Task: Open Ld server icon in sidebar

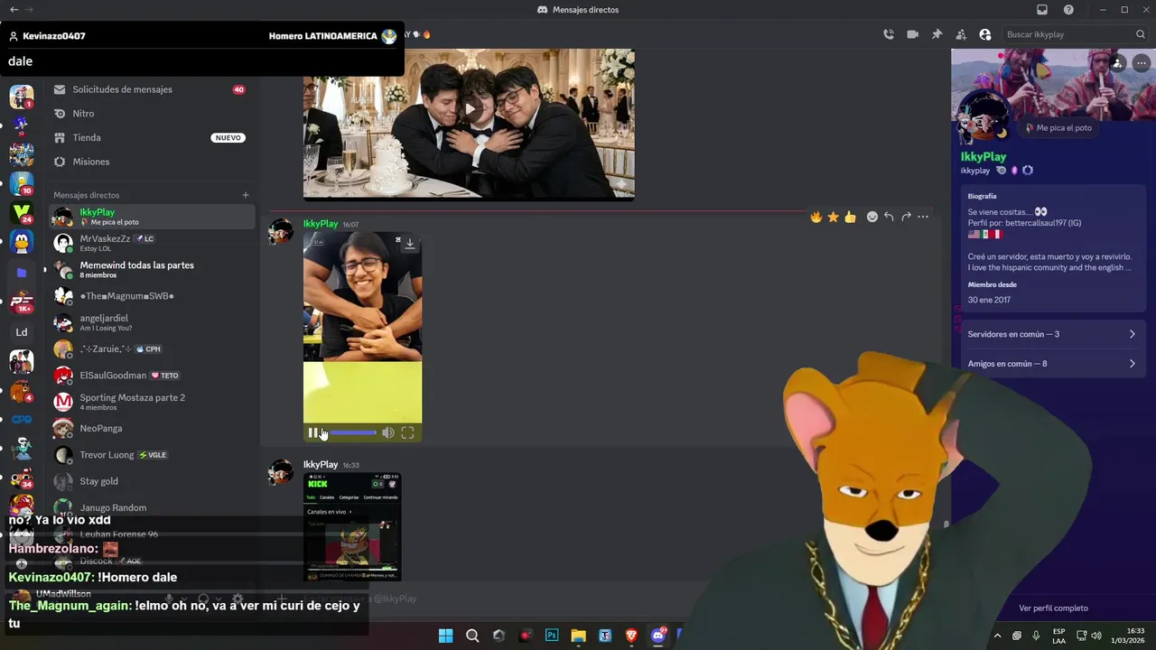Action: coord(22,332)
